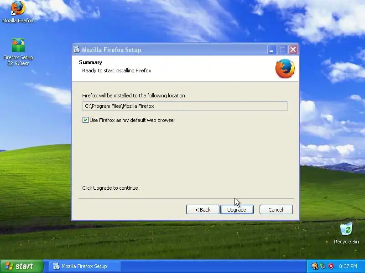Click the 8:37 PM taskbar clock

348,266
